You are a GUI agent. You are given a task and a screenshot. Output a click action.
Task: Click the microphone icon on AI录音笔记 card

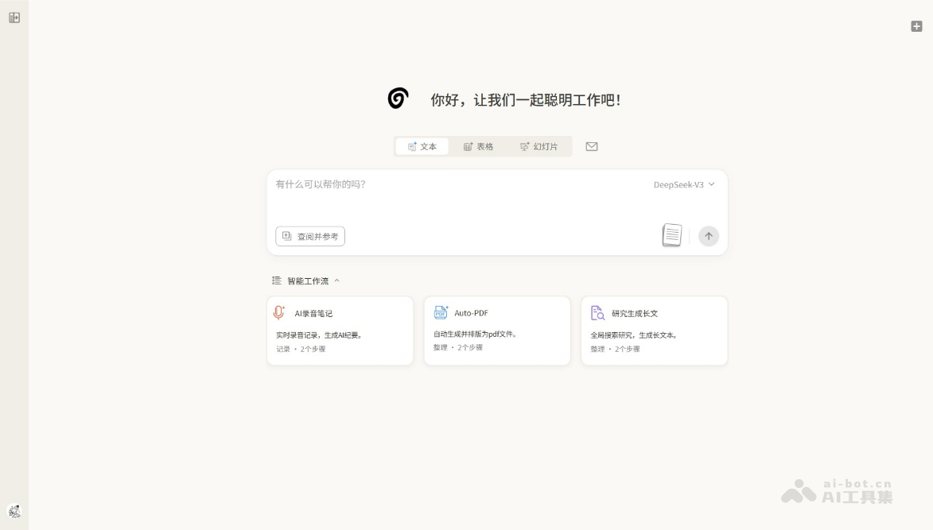click(278, 312)
